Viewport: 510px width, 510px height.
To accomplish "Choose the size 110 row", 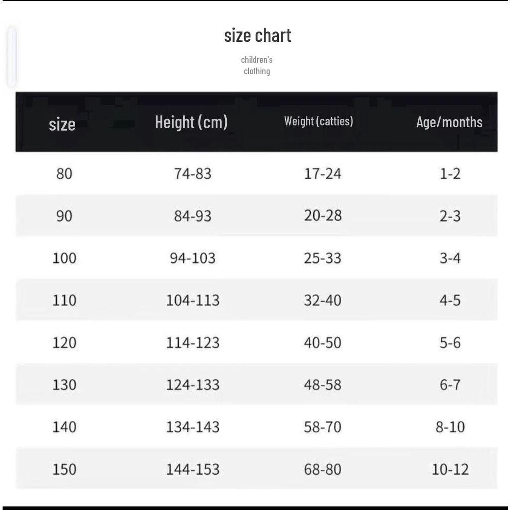I will coord(256,300).
